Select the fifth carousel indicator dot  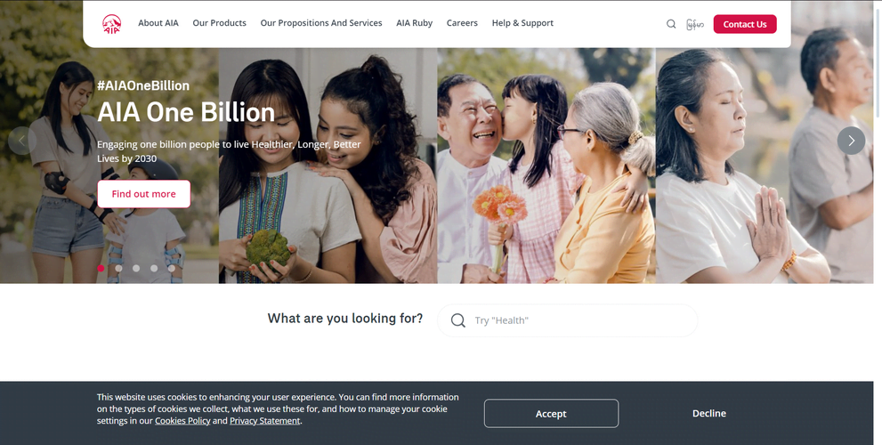pos(172,269)
